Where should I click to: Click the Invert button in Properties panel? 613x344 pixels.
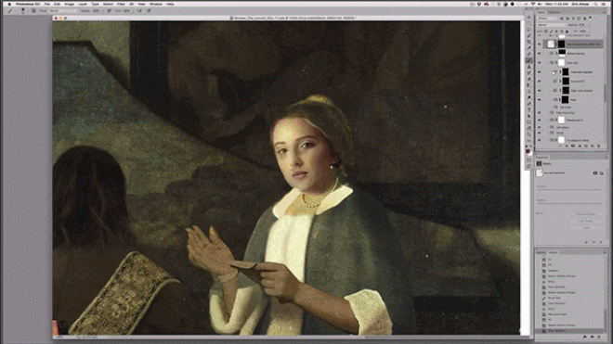pyautogui.click(x=588, y=228)
